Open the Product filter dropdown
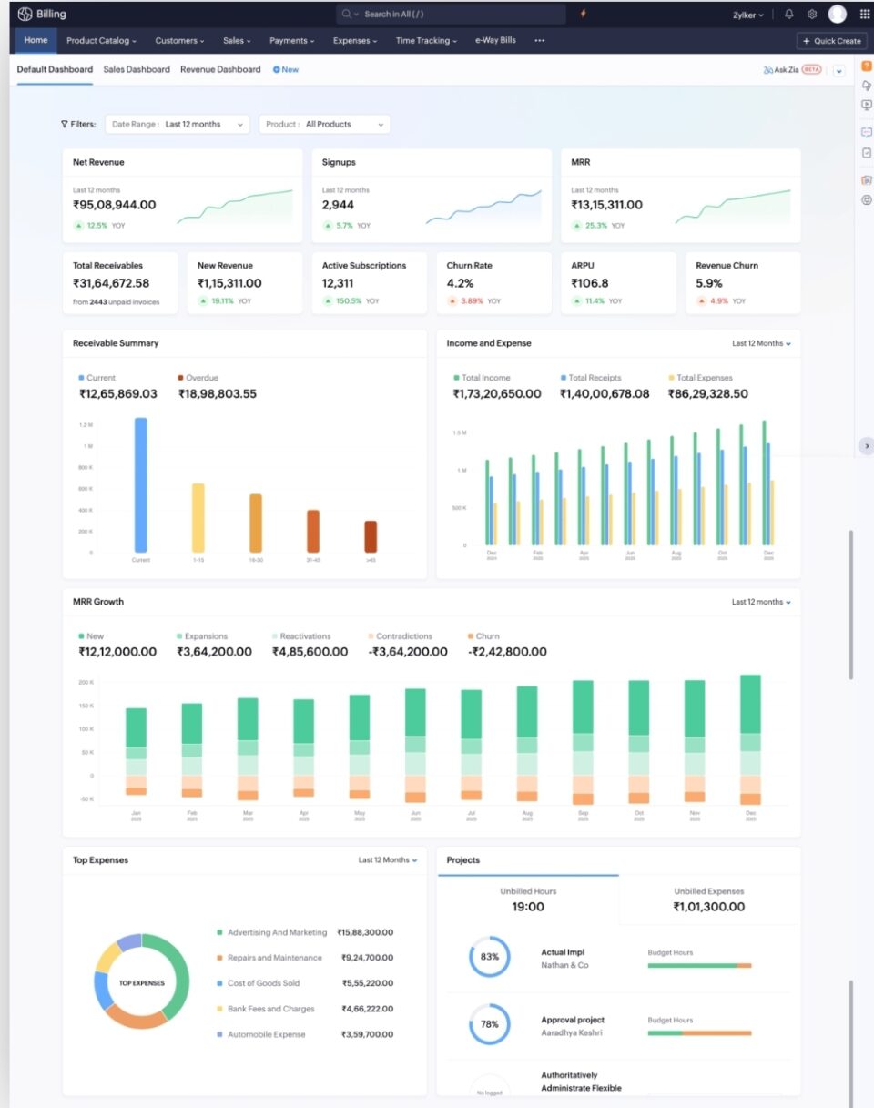 (324, 125)
